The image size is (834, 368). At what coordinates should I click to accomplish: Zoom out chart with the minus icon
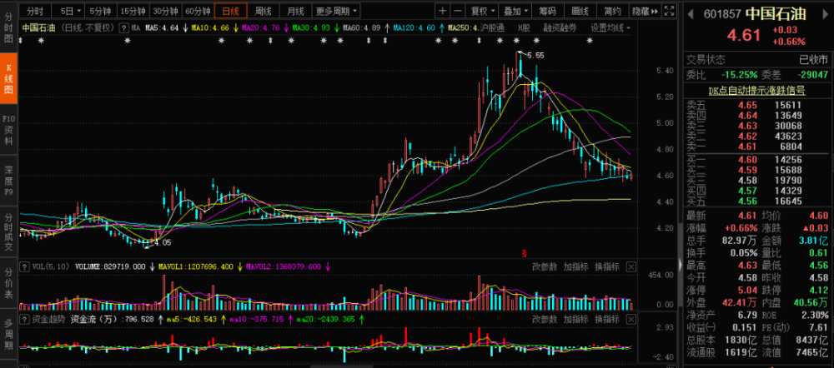[x=457, y=11]
